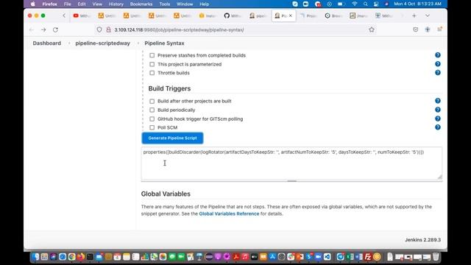Enable Preserve stashes from completed builds
This screenshot has height=265, width=471.
[x=152, y=55]
